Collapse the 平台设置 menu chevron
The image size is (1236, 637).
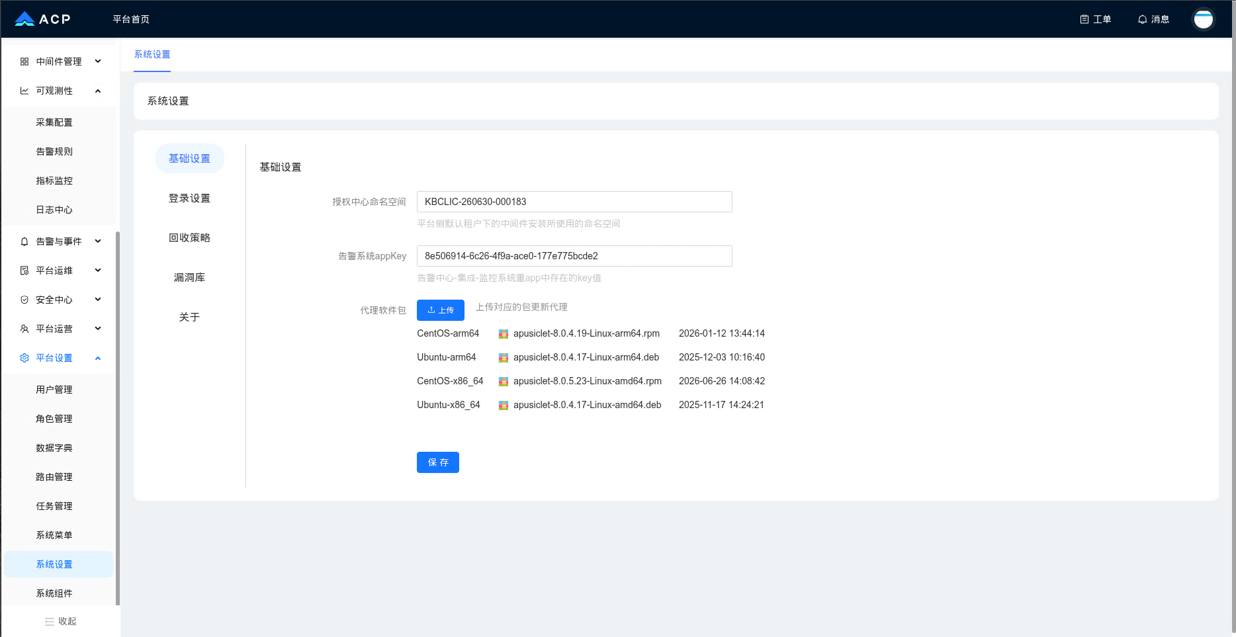coord(98,358)
